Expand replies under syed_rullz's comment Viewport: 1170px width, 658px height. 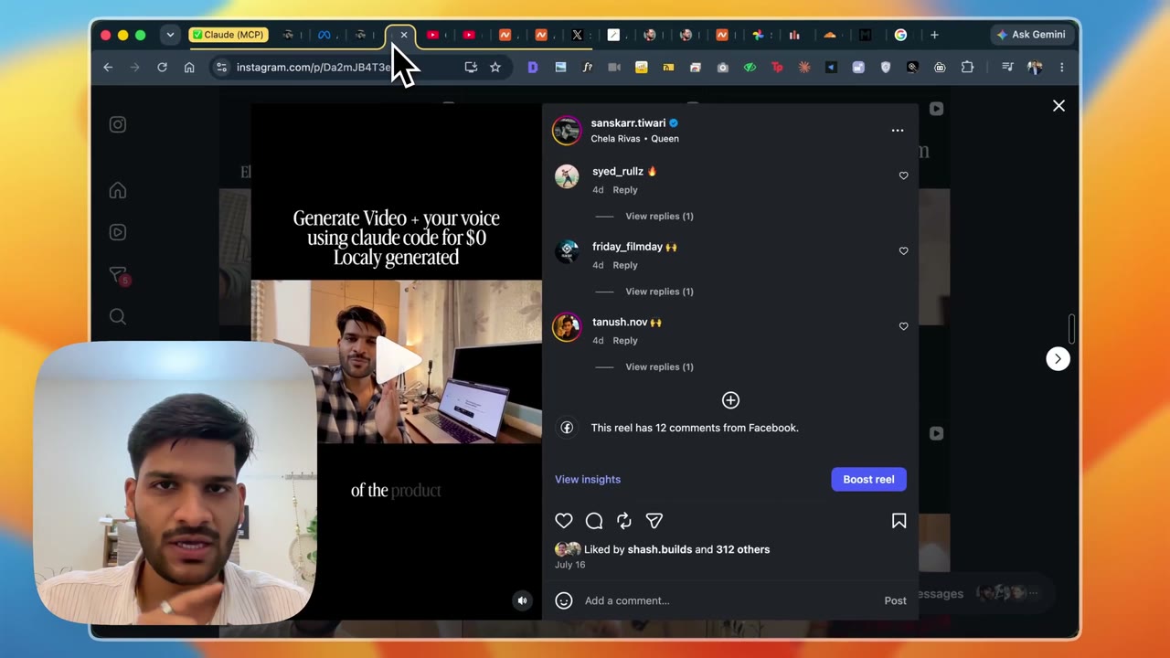(659, 217)
